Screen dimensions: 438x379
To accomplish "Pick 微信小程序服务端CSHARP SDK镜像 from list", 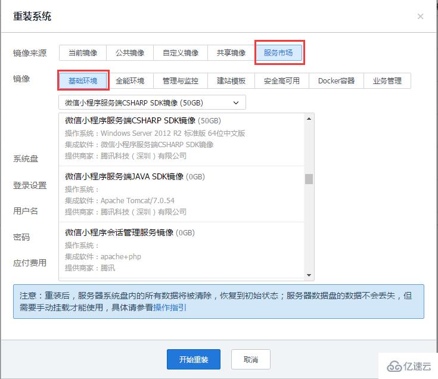I will coord(182,139).
